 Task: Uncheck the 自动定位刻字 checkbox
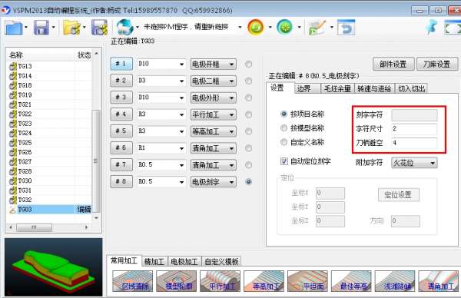[284, 161]
